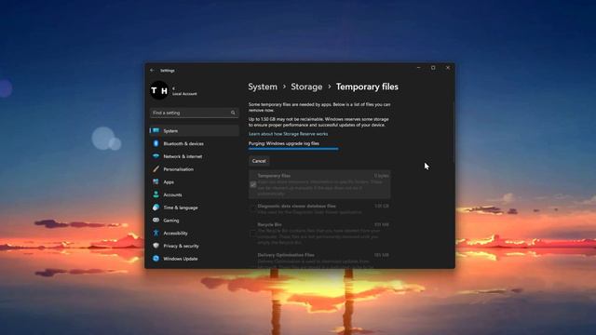Click the Local Account label
This screenshot has height=335, width=596.
pos(184,94)
